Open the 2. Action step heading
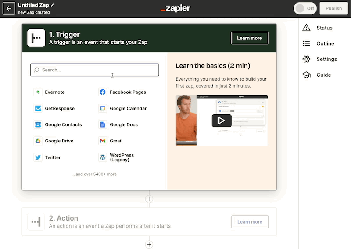 pos(64,218)
